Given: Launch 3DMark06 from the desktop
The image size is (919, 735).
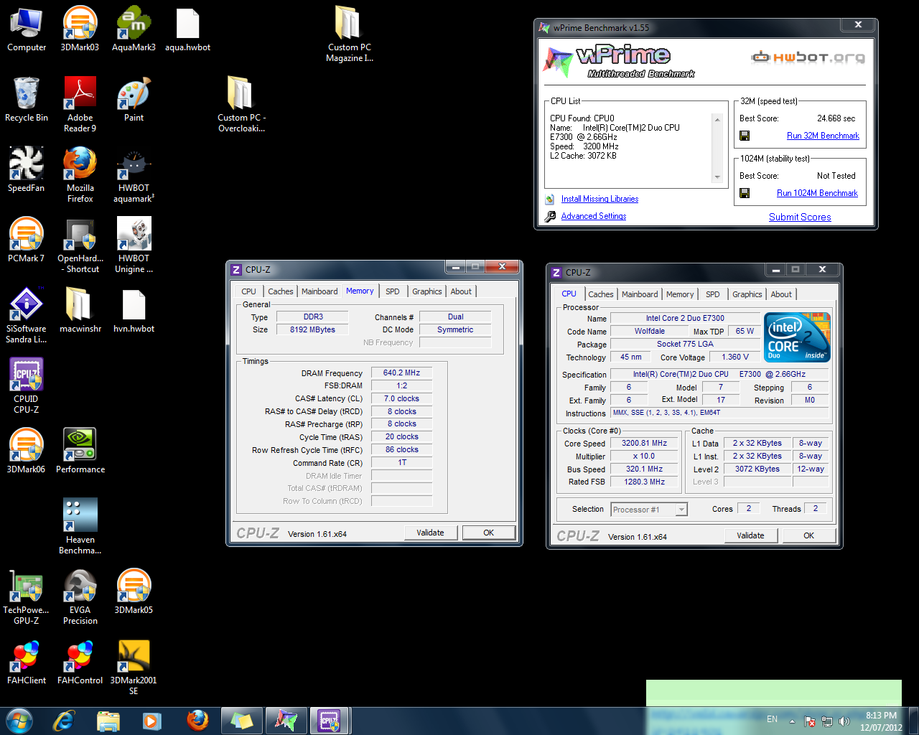Looking at the screenshot, I should tap(27, 451).
